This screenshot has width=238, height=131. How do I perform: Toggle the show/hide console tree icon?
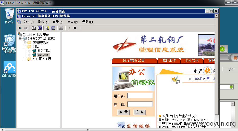[x=40, y=28]
